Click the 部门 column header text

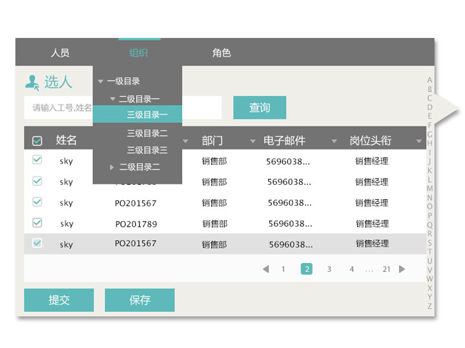click(x=212, y=140)
